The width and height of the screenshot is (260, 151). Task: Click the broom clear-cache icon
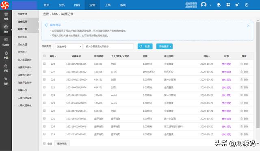tap(237, 5)
